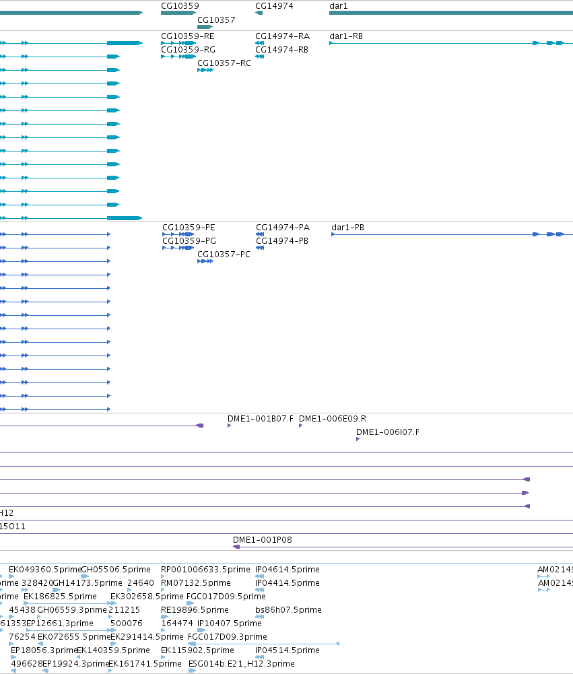Viewport: 573px width, 674px height.
Task: Click EST EK049360.5prime
Action: (45, 570)
